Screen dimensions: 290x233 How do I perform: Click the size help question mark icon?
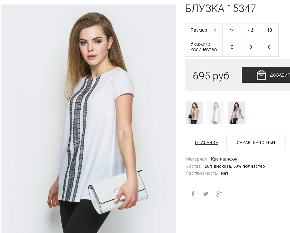[215, 30]
